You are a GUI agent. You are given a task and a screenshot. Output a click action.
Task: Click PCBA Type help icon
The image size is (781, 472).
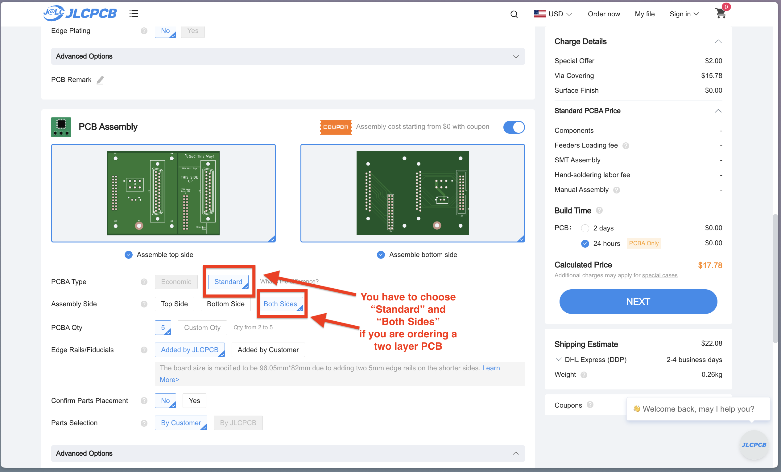tap(144, 282)
